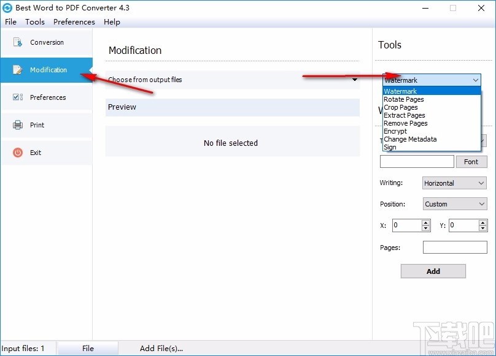The height and width of the screenshot is (356, 496).
Task: Choose Encrypt in the Tools dropdown list
Action: click(395, 131)
